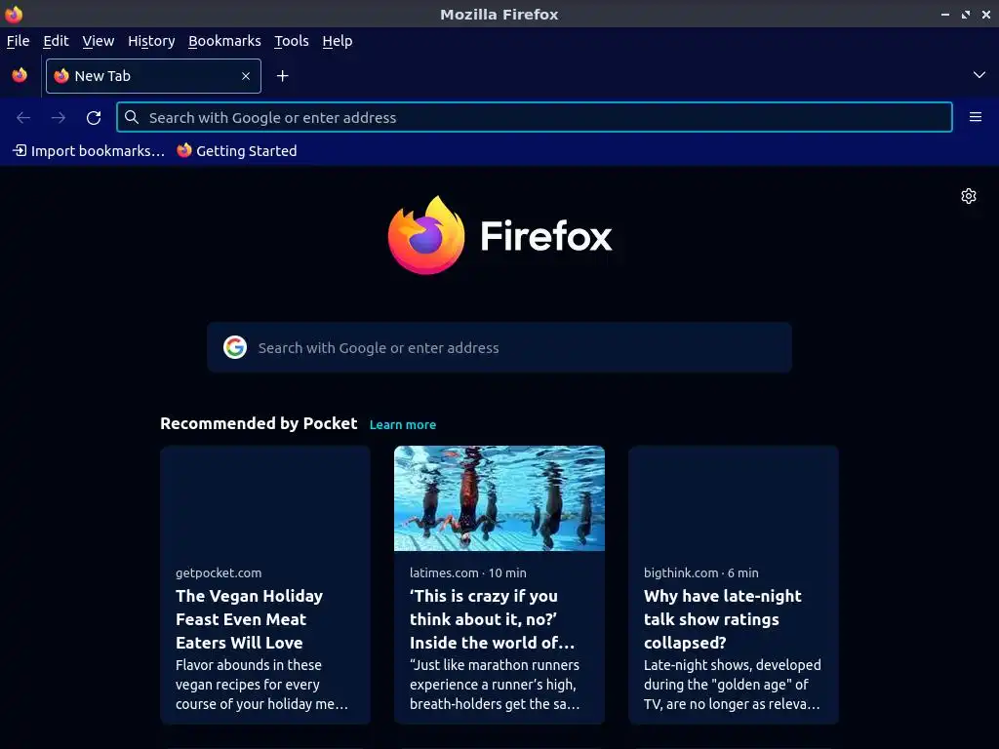999x749 pixels.
Task: Expand the list all tabs chevron
Action: point(979,75)
